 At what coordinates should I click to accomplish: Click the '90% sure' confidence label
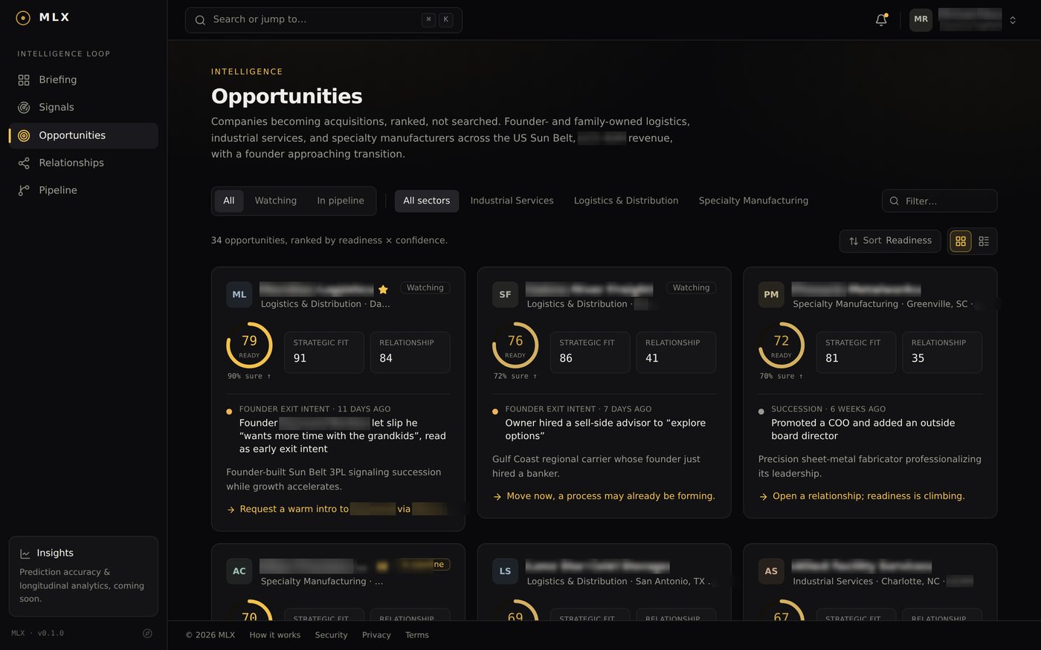pos(249,377)
